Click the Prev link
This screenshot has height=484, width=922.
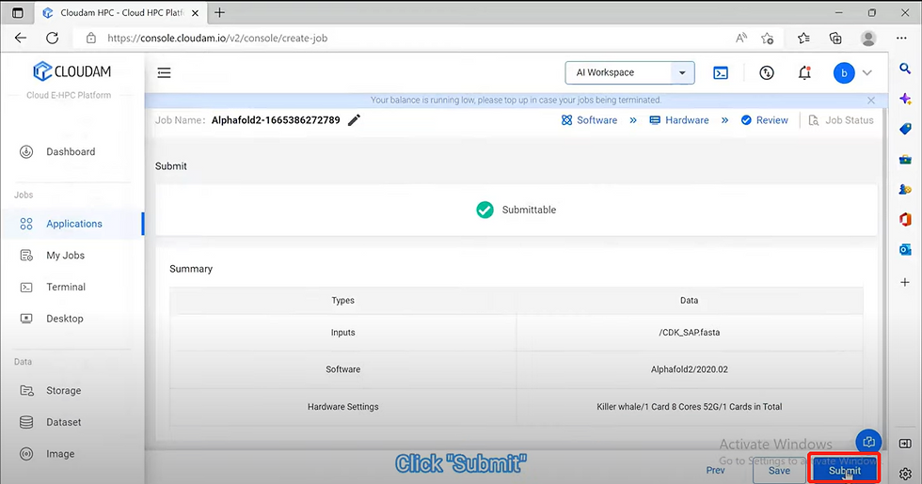click(716, 470)
